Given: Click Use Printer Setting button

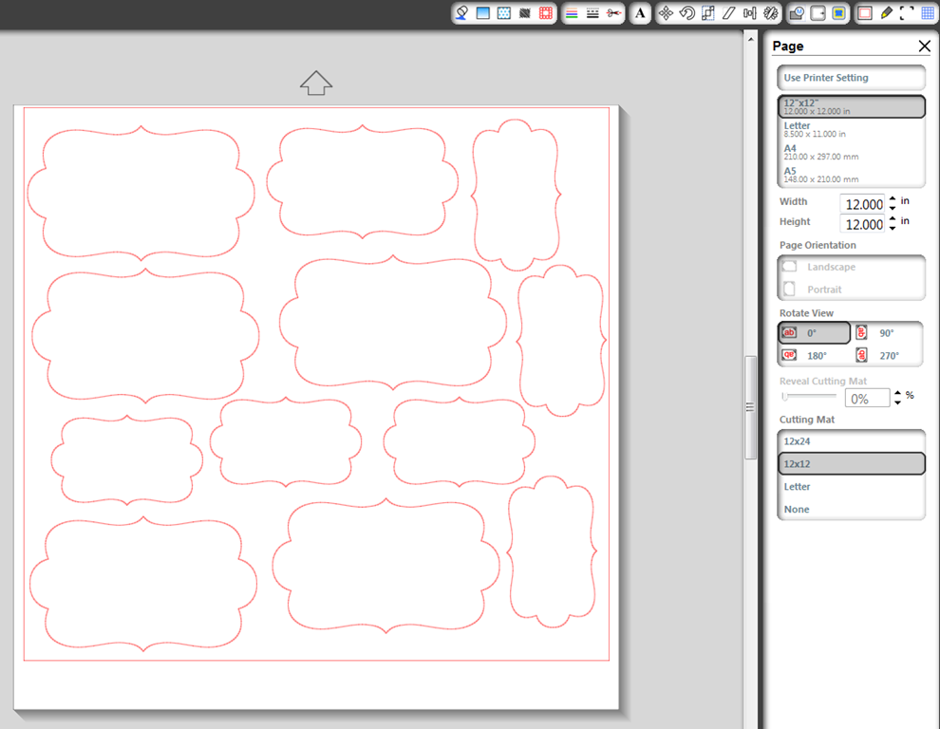Looking at the screenshot, I should coord(852,78).
